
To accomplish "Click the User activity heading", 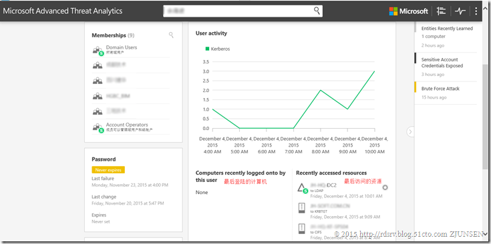I will coord(211,33).
